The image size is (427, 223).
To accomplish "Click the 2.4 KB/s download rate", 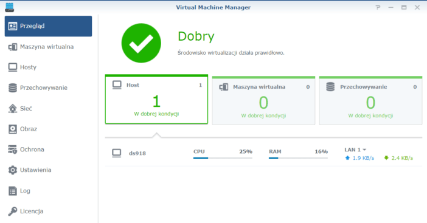I will [x=402, y=158].
